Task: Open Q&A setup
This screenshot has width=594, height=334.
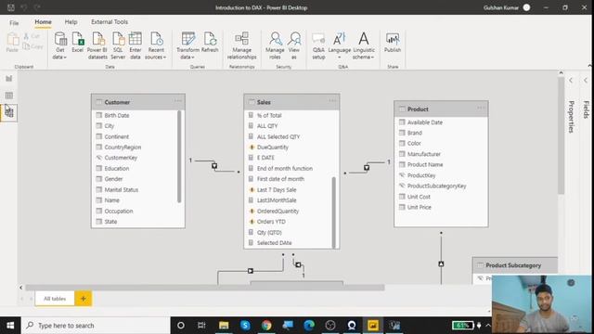Action: tap(318, 45)
